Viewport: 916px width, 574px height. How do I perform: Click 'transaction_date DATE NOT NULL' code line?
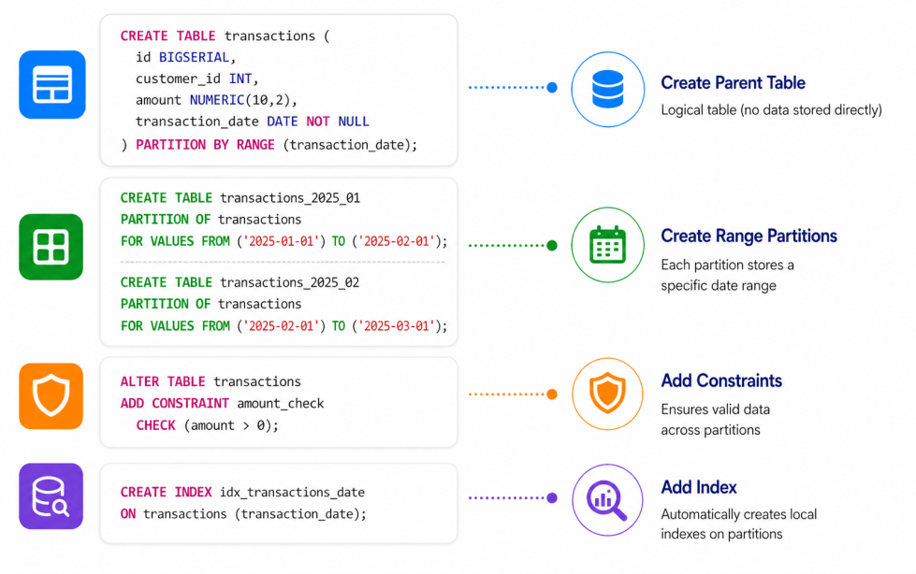point(253,122)
